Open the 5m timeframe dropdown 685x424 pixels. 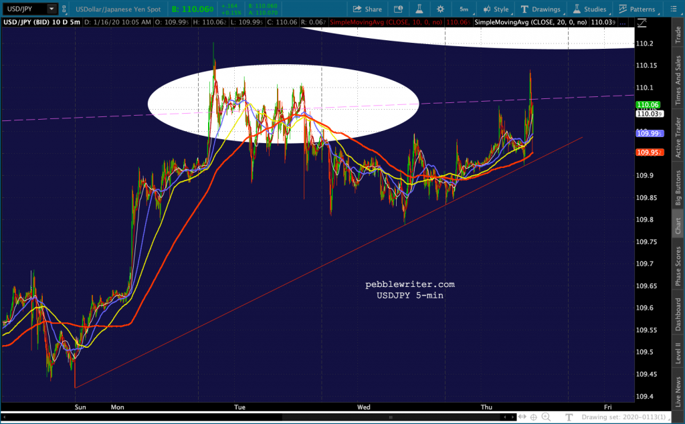click(466, 9)
